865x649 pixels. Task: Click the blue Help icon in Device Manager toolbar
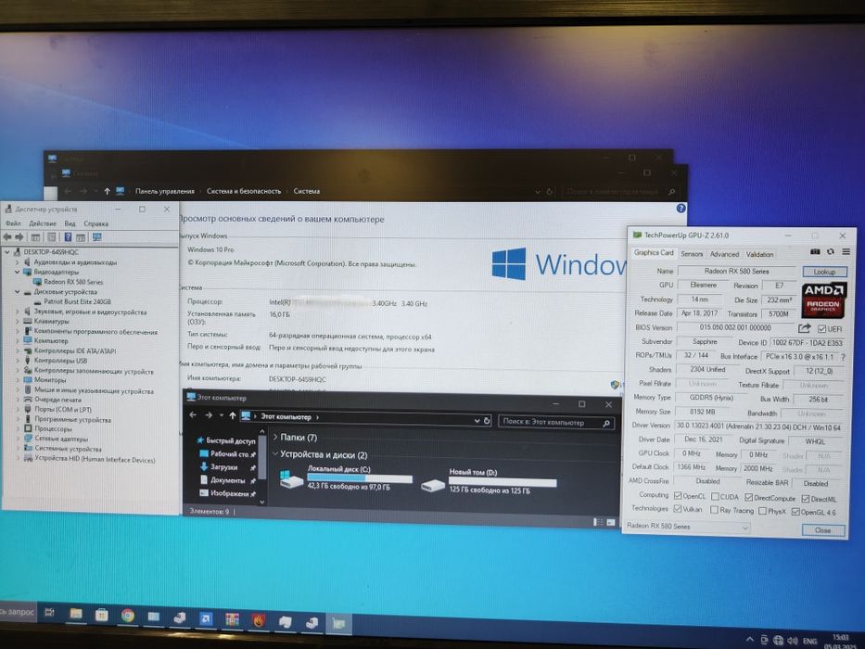(68, 237)
